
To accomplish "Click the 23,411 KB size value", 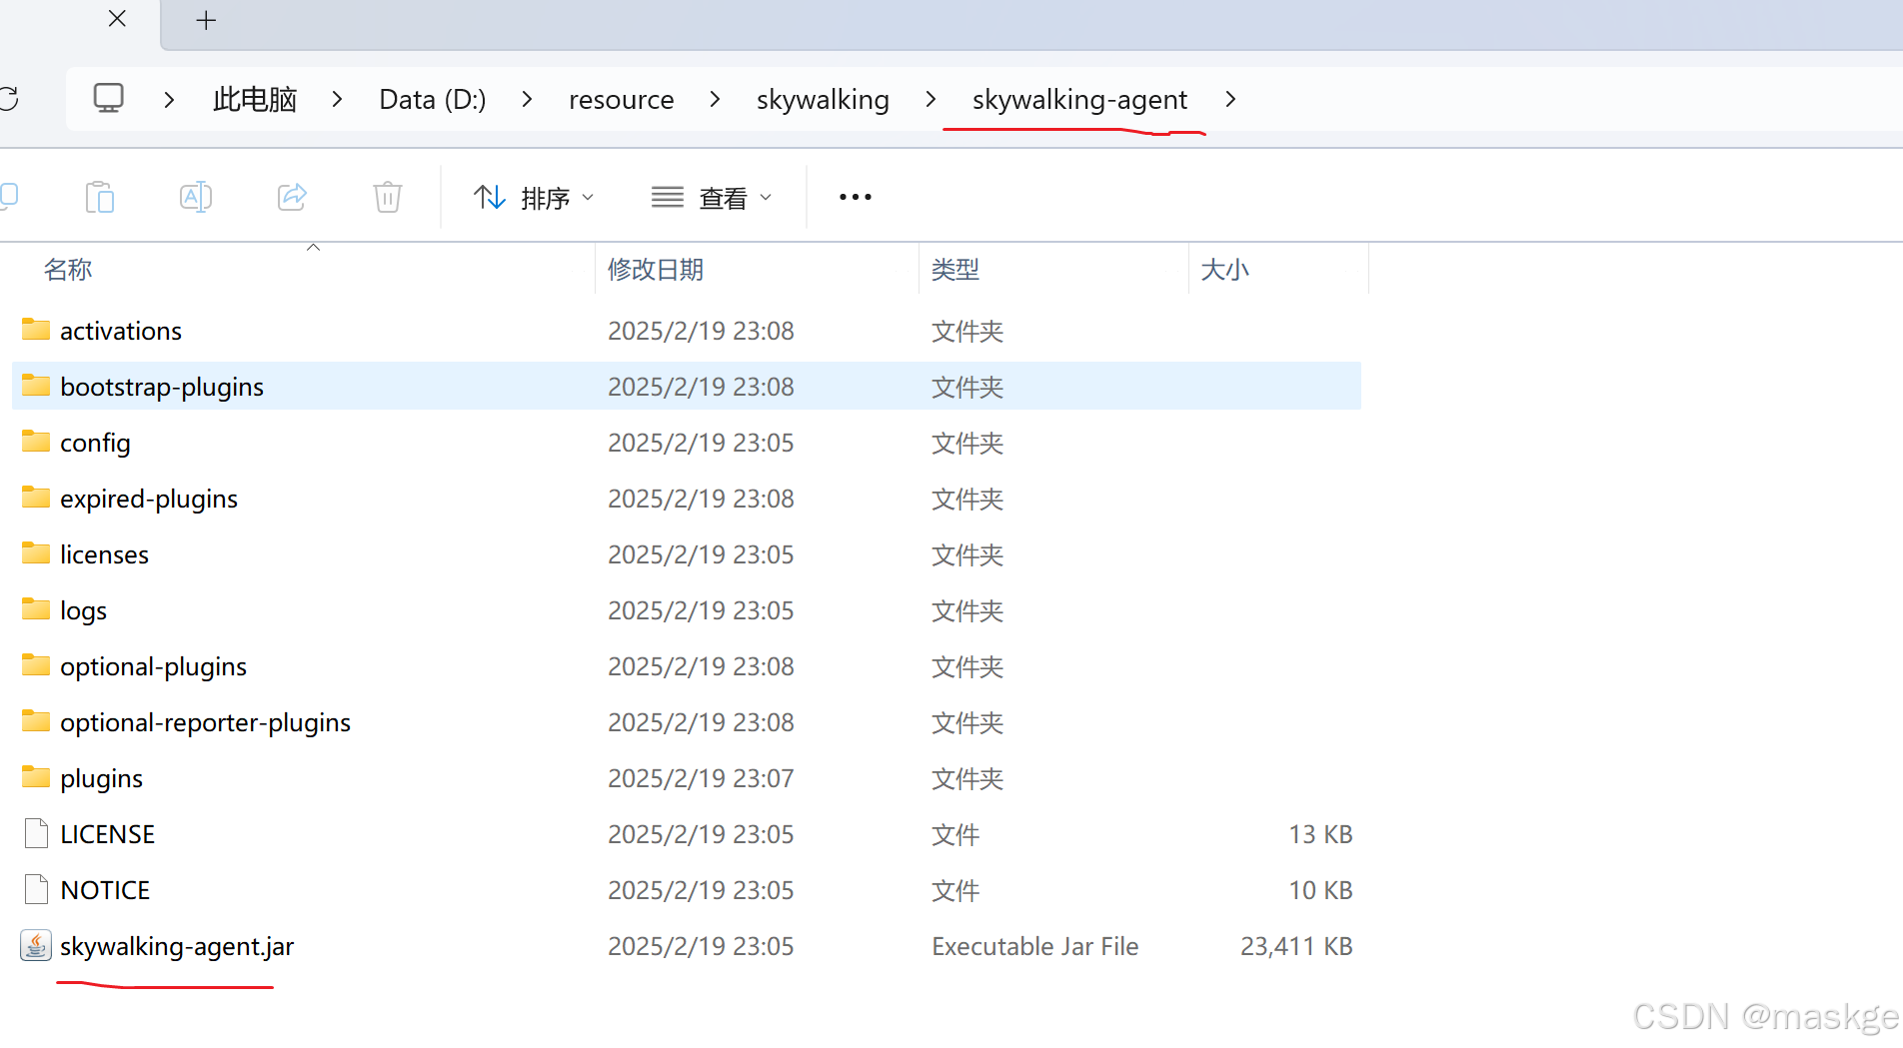I will (x=1296, y=946).
